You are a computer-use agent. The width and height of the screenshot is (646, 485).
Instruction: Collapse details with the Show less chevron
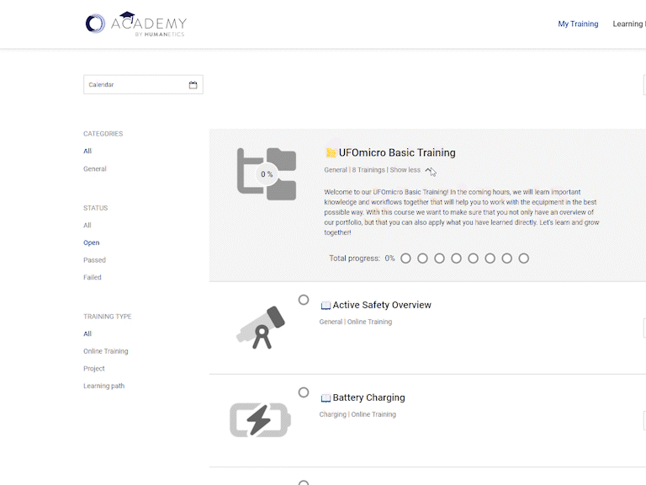pyautogui.click(x=429, y=170)
